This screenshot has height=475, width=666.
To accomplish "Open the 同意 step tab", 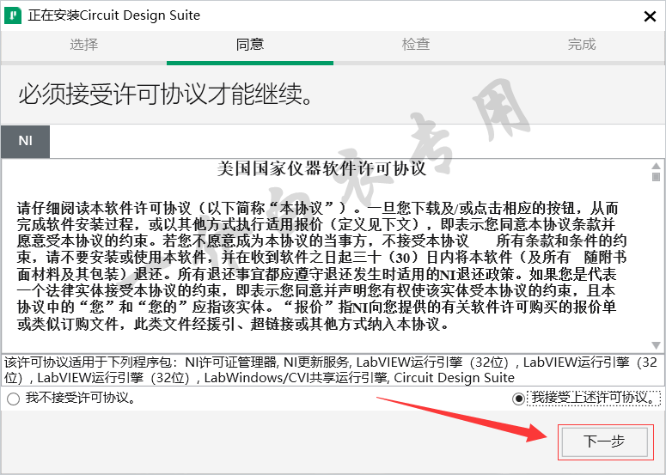I will pos(250,44).
